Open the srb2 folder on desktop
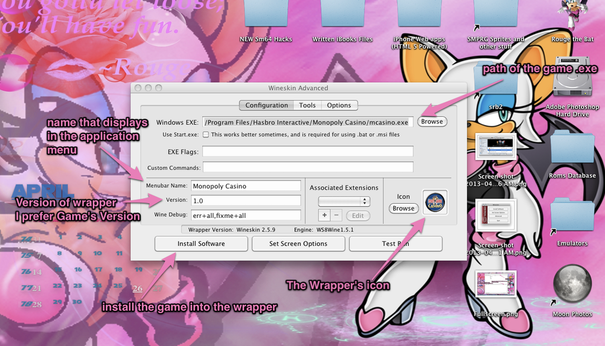This screenshot has height=346, width=605. coord(496,89)
